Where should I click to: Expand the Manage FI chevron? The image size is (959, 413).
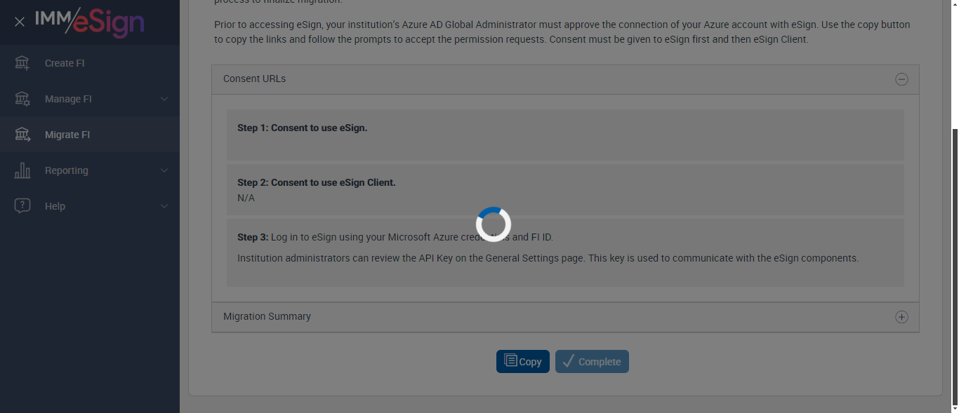(164, 99)
